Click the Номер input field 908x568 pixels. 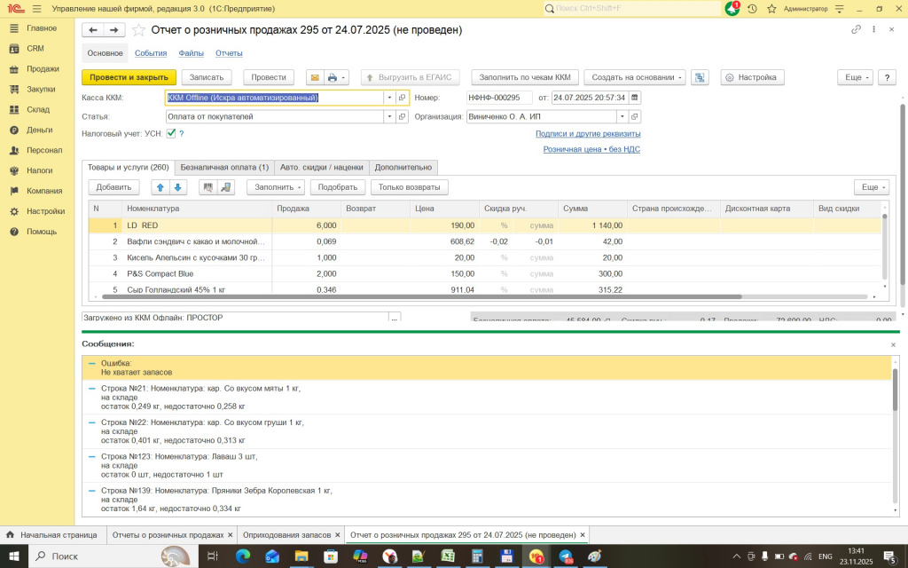pyautogui.click(x=498, y=98)
